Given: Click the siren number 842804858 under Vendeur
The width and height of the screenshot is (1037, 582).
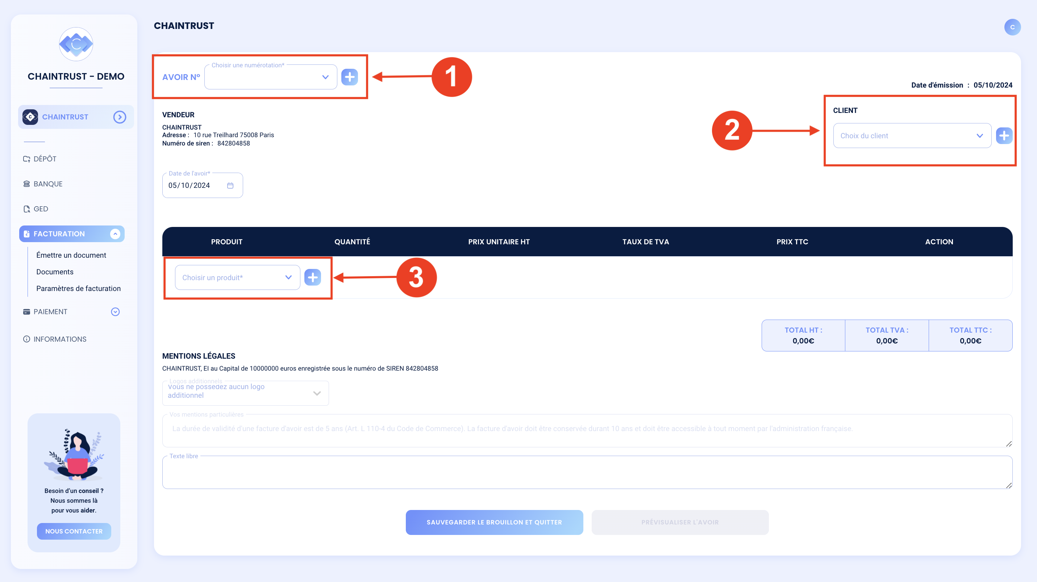Looking at the screenshot, I should click(233, 143).
